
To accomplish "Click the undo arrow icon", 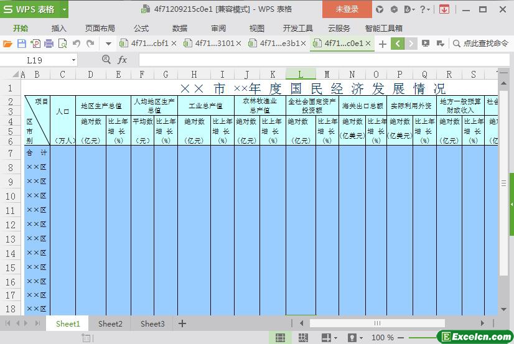I will (x=77, y=44).
